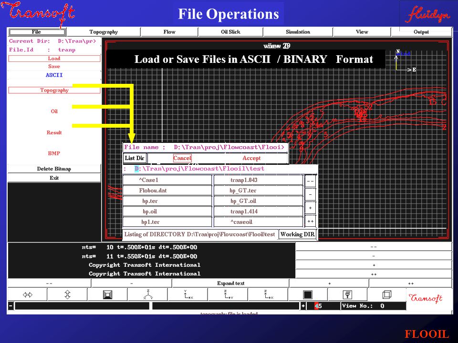
Task: Click the '+' button right of Expand text
Action: [330, 283]
